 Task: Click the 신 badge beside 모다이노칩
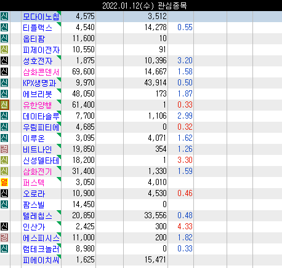4,17
